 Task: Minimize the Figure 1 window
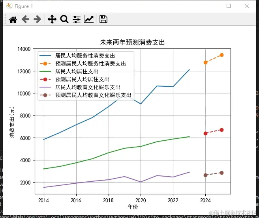[211, 6]
